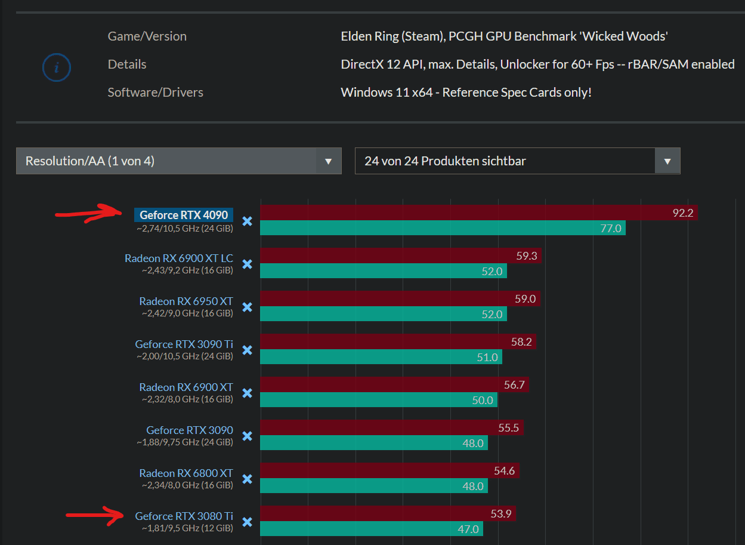The image size is (745, 545).
Task: Click the red bar showing 59.0
Action: pos(400,299)
